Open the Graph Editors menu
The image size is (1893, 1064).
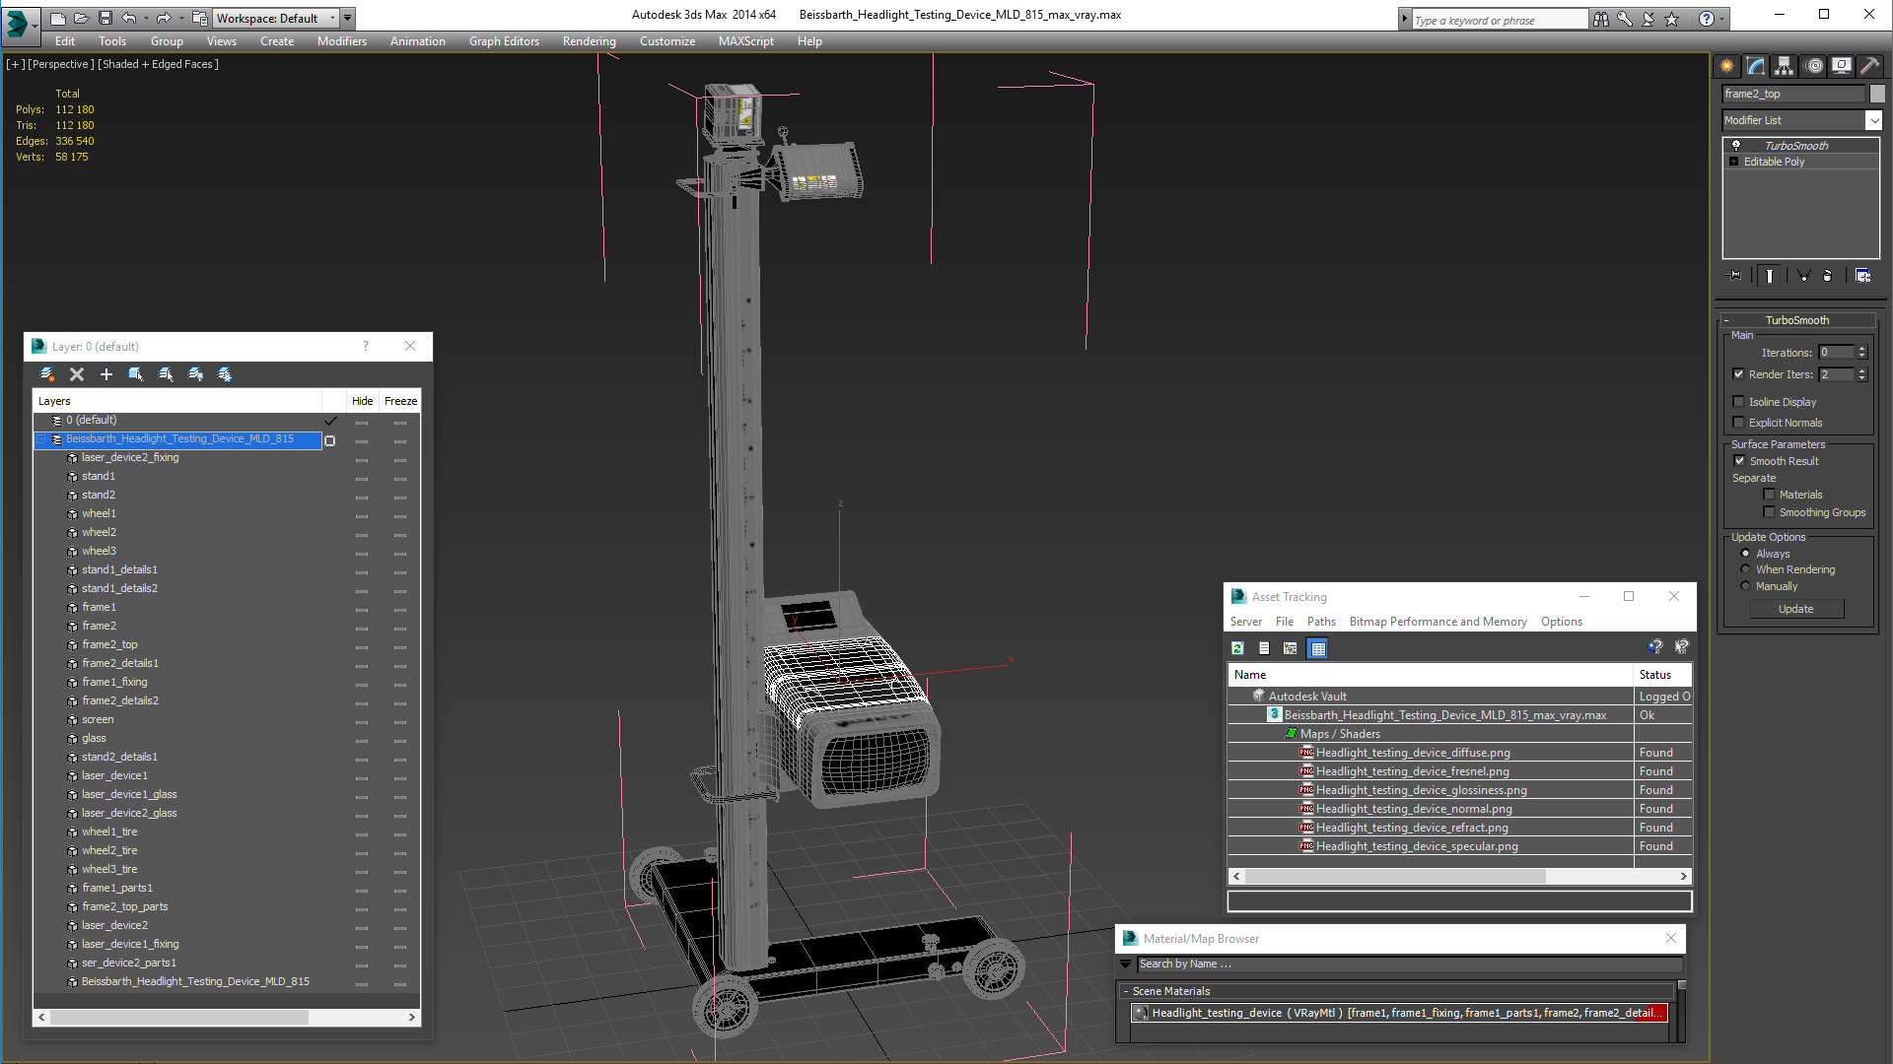pos(504,41)
